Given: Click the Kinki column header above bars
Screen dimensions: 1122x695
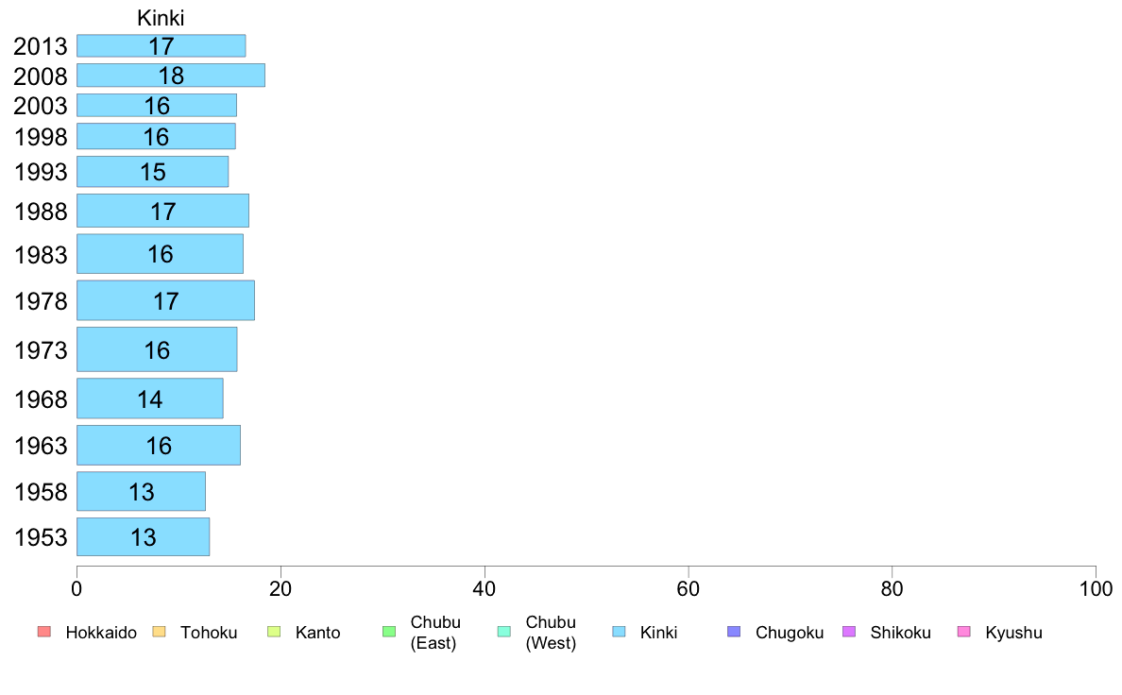Looking at the screenshot, I should (161, 18).
